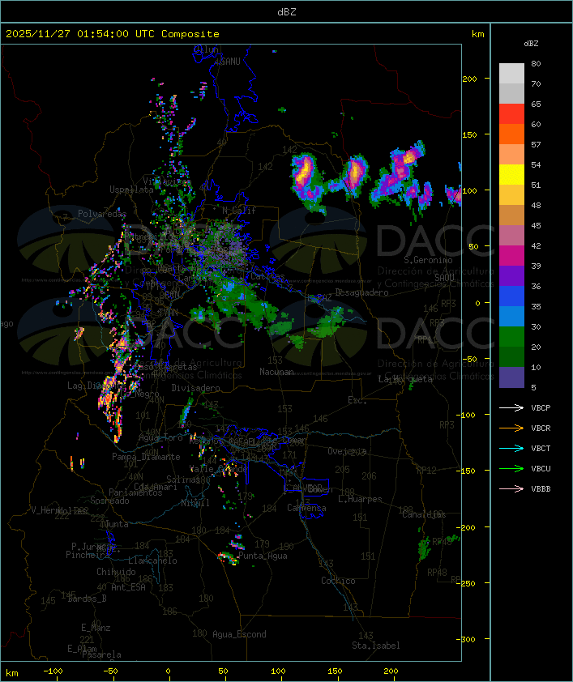The width and height of the screenshot is (573, 682).
Task: Click the S.Geronimo map label
Action: [428, 260]
